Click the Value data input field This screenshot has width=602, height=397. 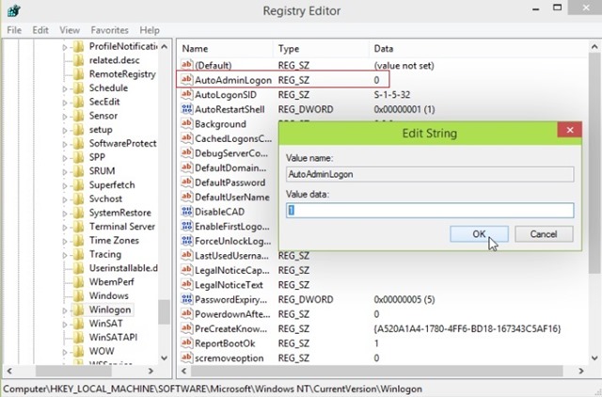click(430, 211)
